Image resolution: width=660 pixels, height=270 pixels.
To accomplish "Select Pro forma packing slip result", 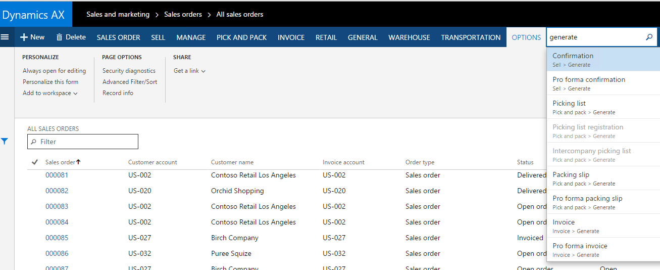I will (x=603, y=202).
